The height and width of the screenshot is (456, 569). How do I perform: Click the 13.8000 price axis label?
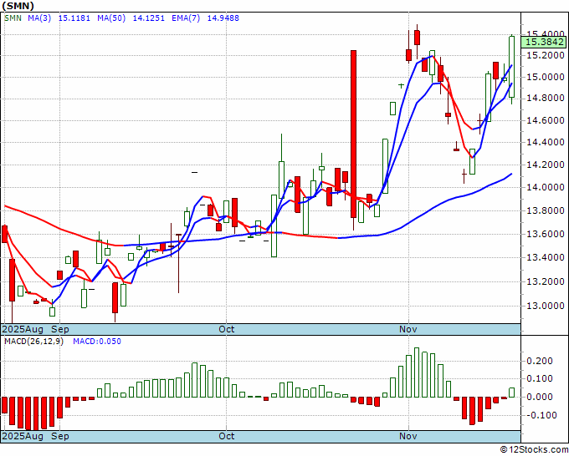(545, 210)
